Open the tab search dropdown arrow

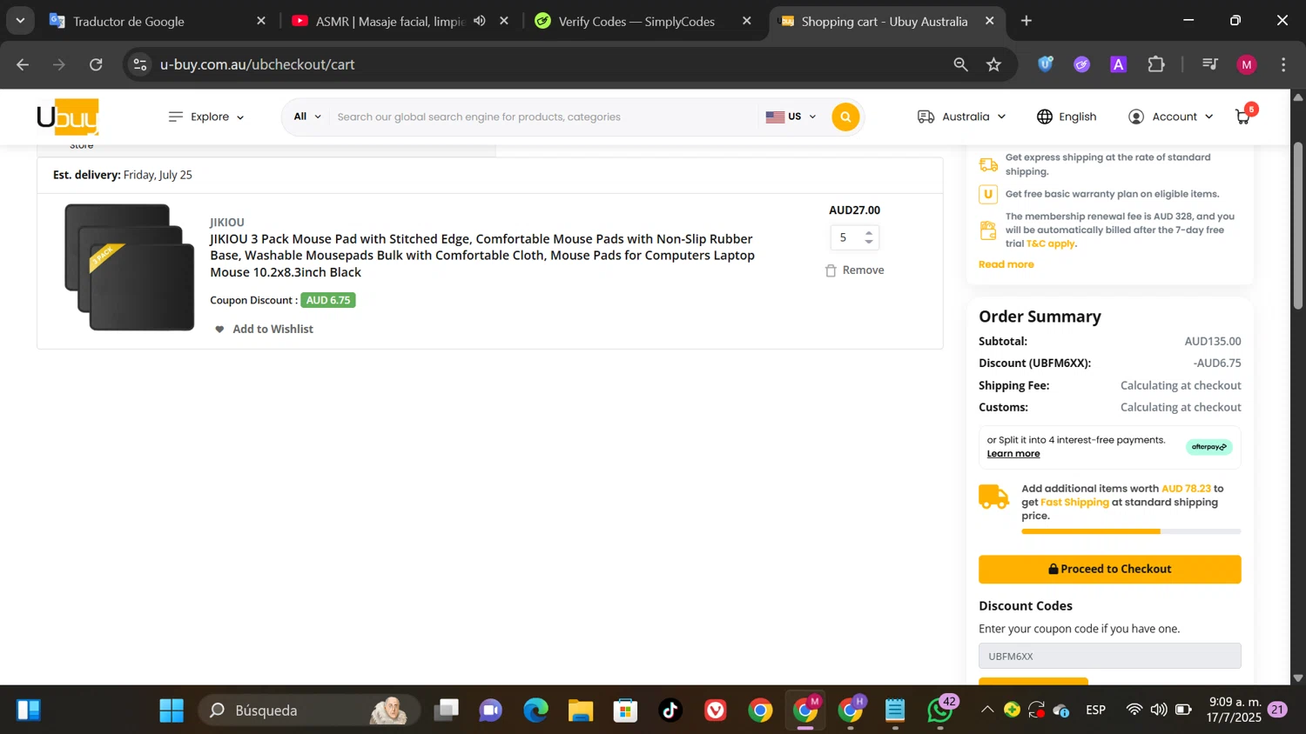tap(20, 21)
